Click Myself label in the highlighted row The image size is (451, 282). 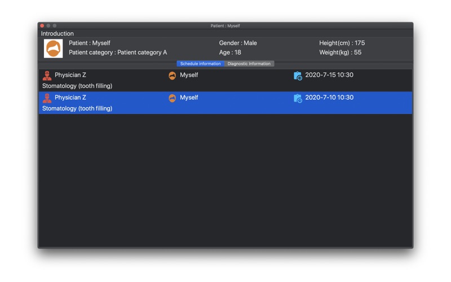[x=189, y=97]
